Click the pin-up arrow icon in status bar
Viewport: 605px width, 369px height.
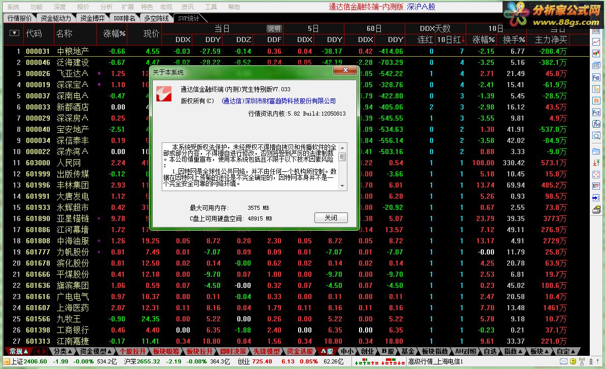(x=591, y=362)
